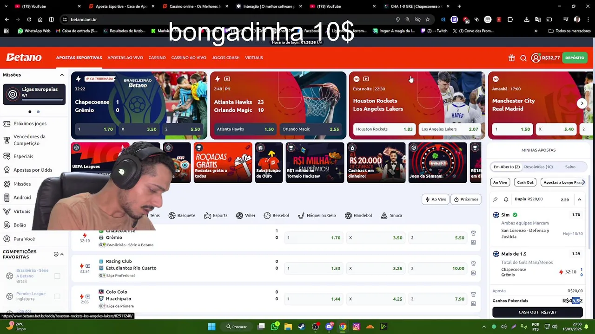Open Vencedores da Competição sidebar item
Viewport: 595px width, 334px height.
29,140
